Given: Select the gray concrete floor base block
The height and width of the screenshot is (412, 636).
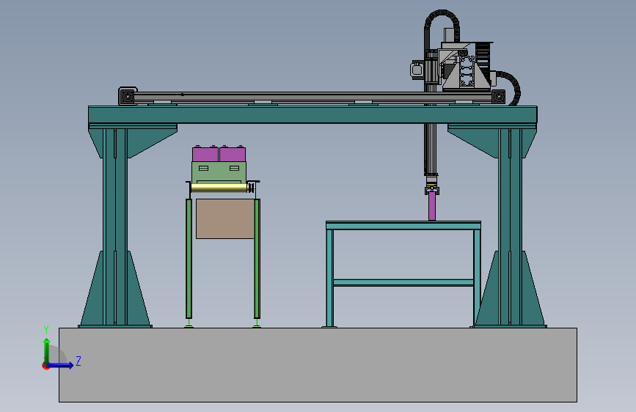Looking at the screenshot, I should pyautogui.click(x=318, y=365).
